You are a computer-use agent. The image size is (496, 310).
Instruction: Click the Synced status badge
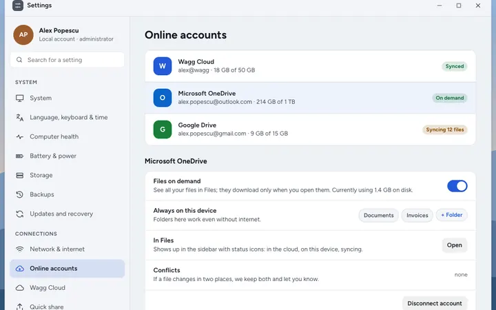455,66
